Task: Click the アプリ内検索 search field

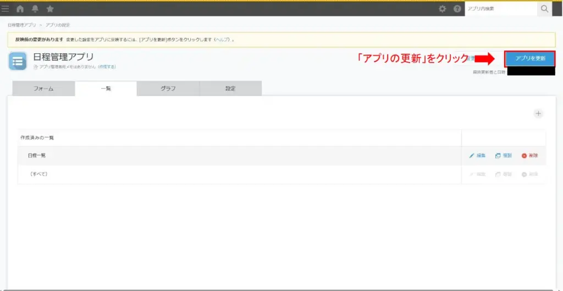Action: coord(501,9)
